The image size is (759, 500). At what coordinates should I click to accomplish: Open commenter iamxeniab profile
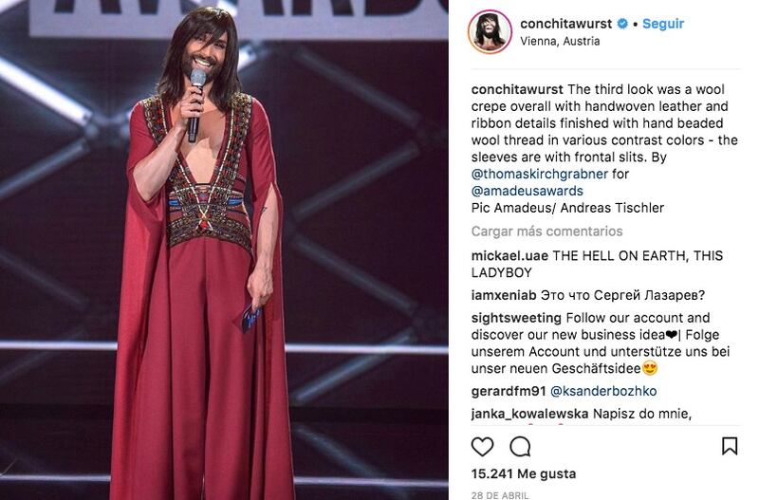504,295
